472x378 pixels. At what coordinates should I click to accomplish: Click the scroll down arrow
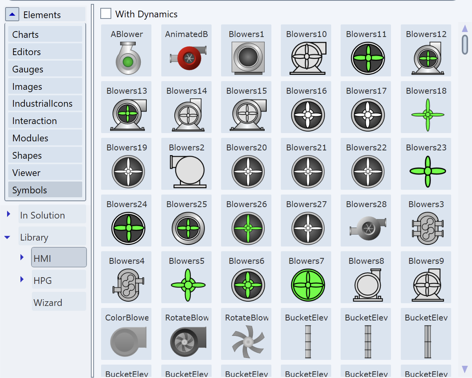(x=465, y=369)
